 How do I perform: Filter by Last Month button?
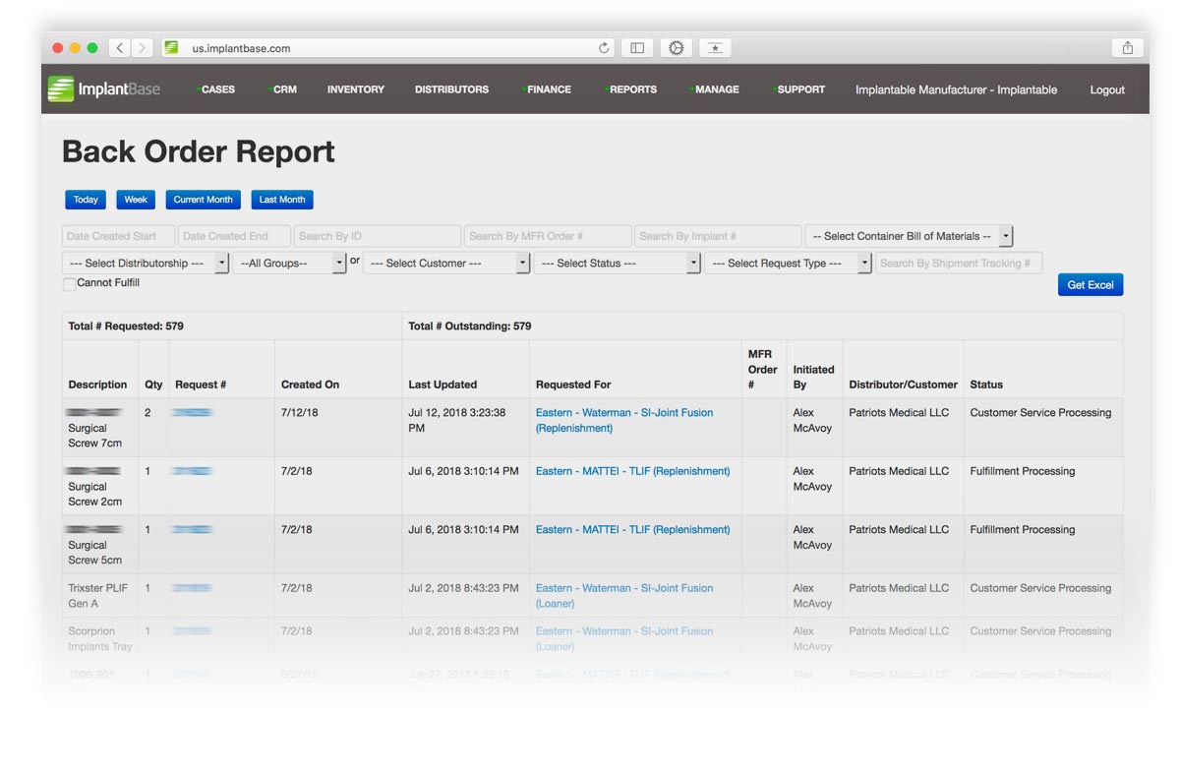(282, 200)
